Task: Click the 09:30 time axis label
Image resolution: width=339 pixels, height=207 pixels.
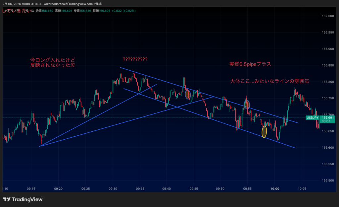Action: (113, 188)
